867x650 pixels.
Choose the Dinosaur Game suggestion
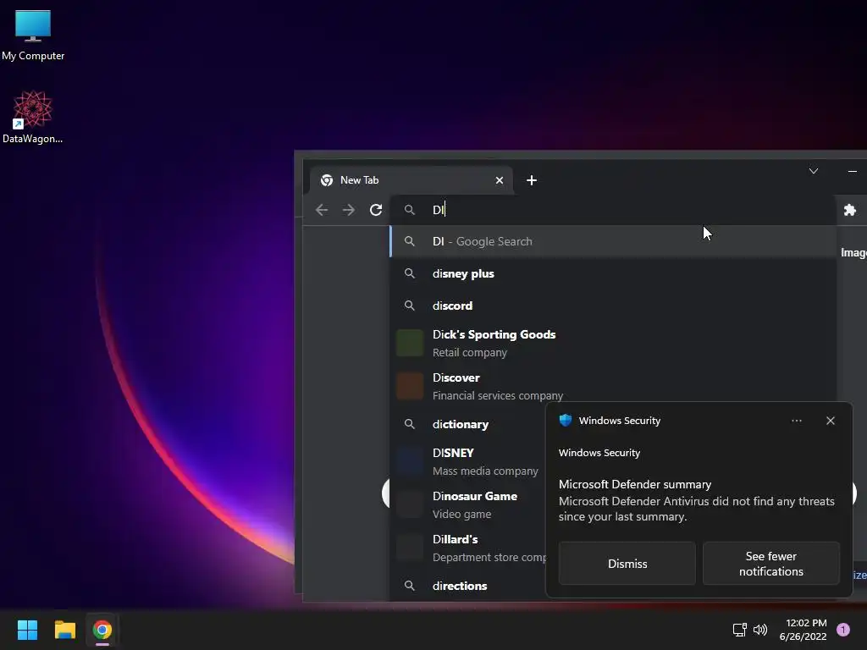pyautogui.click(x=467, y=504)
